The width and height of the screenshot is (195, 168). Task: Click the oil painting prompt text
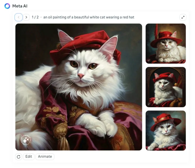[89, 17]
